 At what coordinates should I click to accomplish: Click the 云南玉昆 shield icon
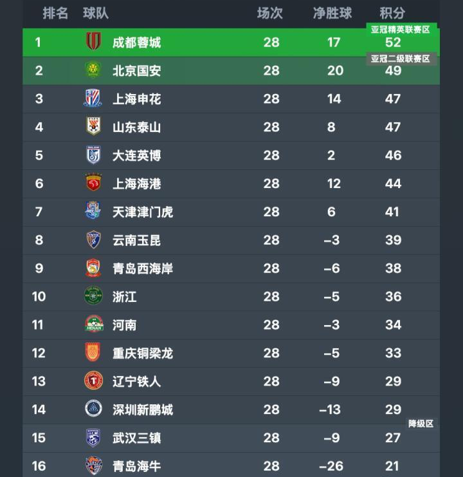click(93, 239)
